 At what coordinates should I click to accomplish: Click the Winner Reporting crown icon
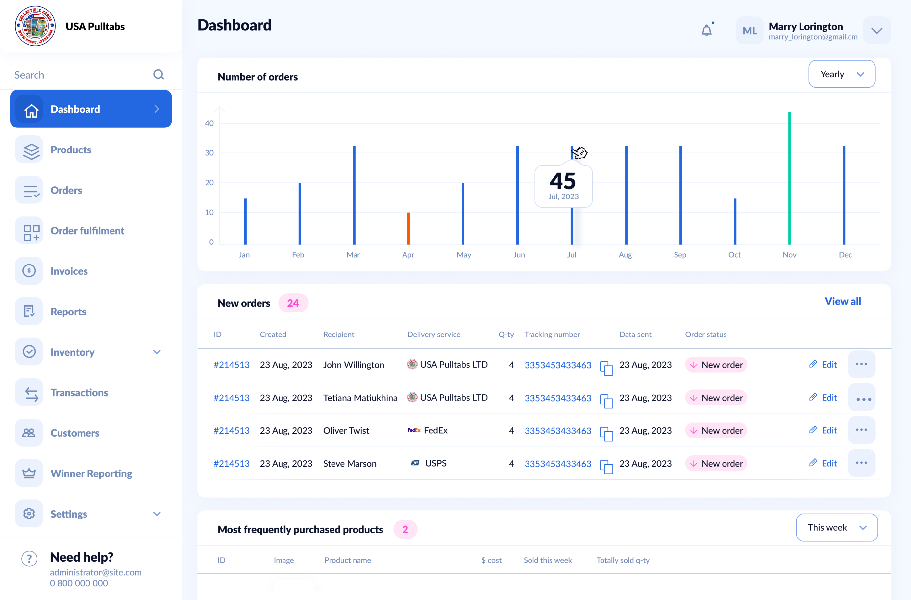[29, 473]
